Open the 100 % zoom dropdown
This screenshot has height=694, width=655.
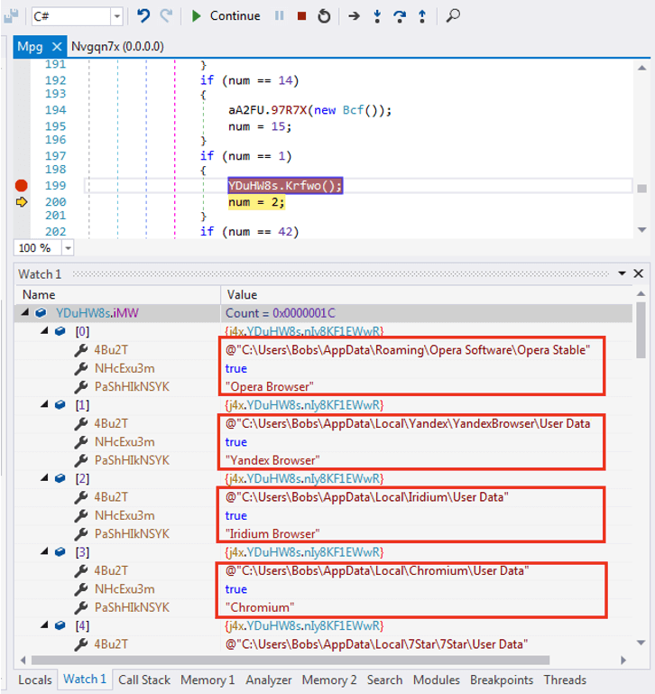click(x=68, y=248)
